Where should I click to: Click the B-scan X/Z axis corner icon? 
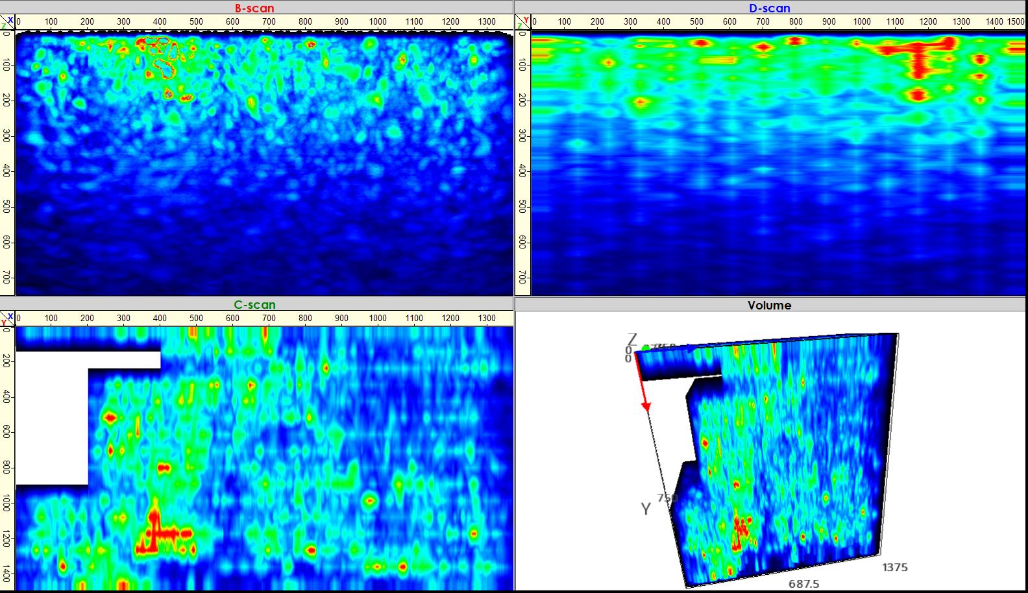pyautogui.click(x=7, y=23)
